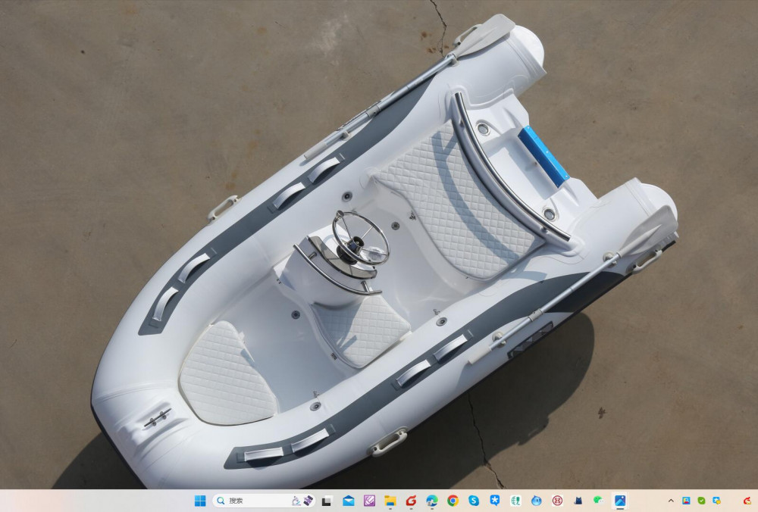This screenshot has height=512, width=758.
Task: Open the Windows Start menu
Action: coord(200,501)
